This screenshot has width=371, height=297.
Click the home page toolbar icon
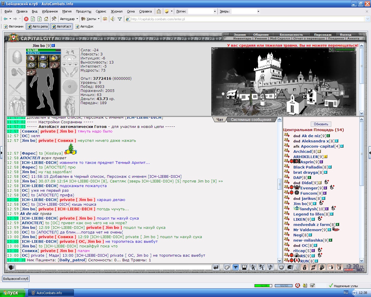[x=46, y=19]
